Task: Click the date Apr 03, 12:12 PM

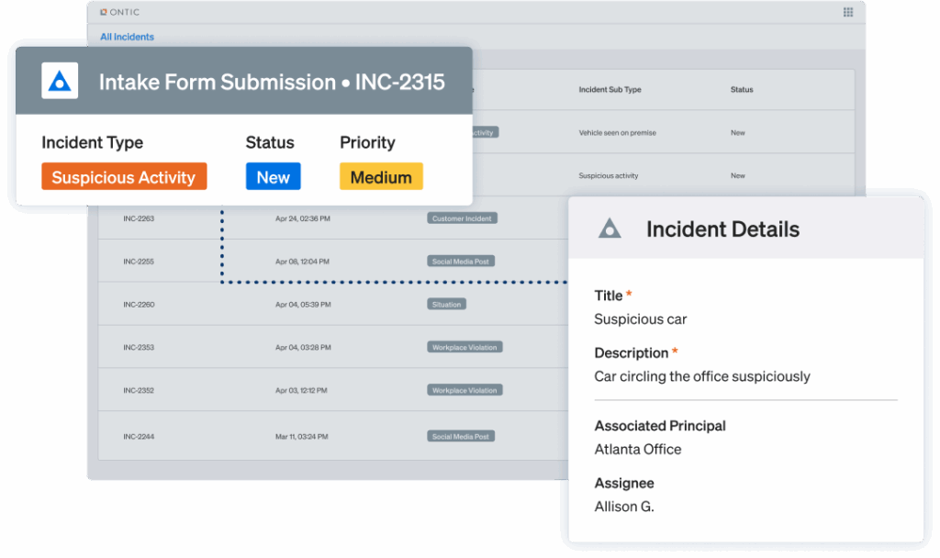Action: [301, 390]
